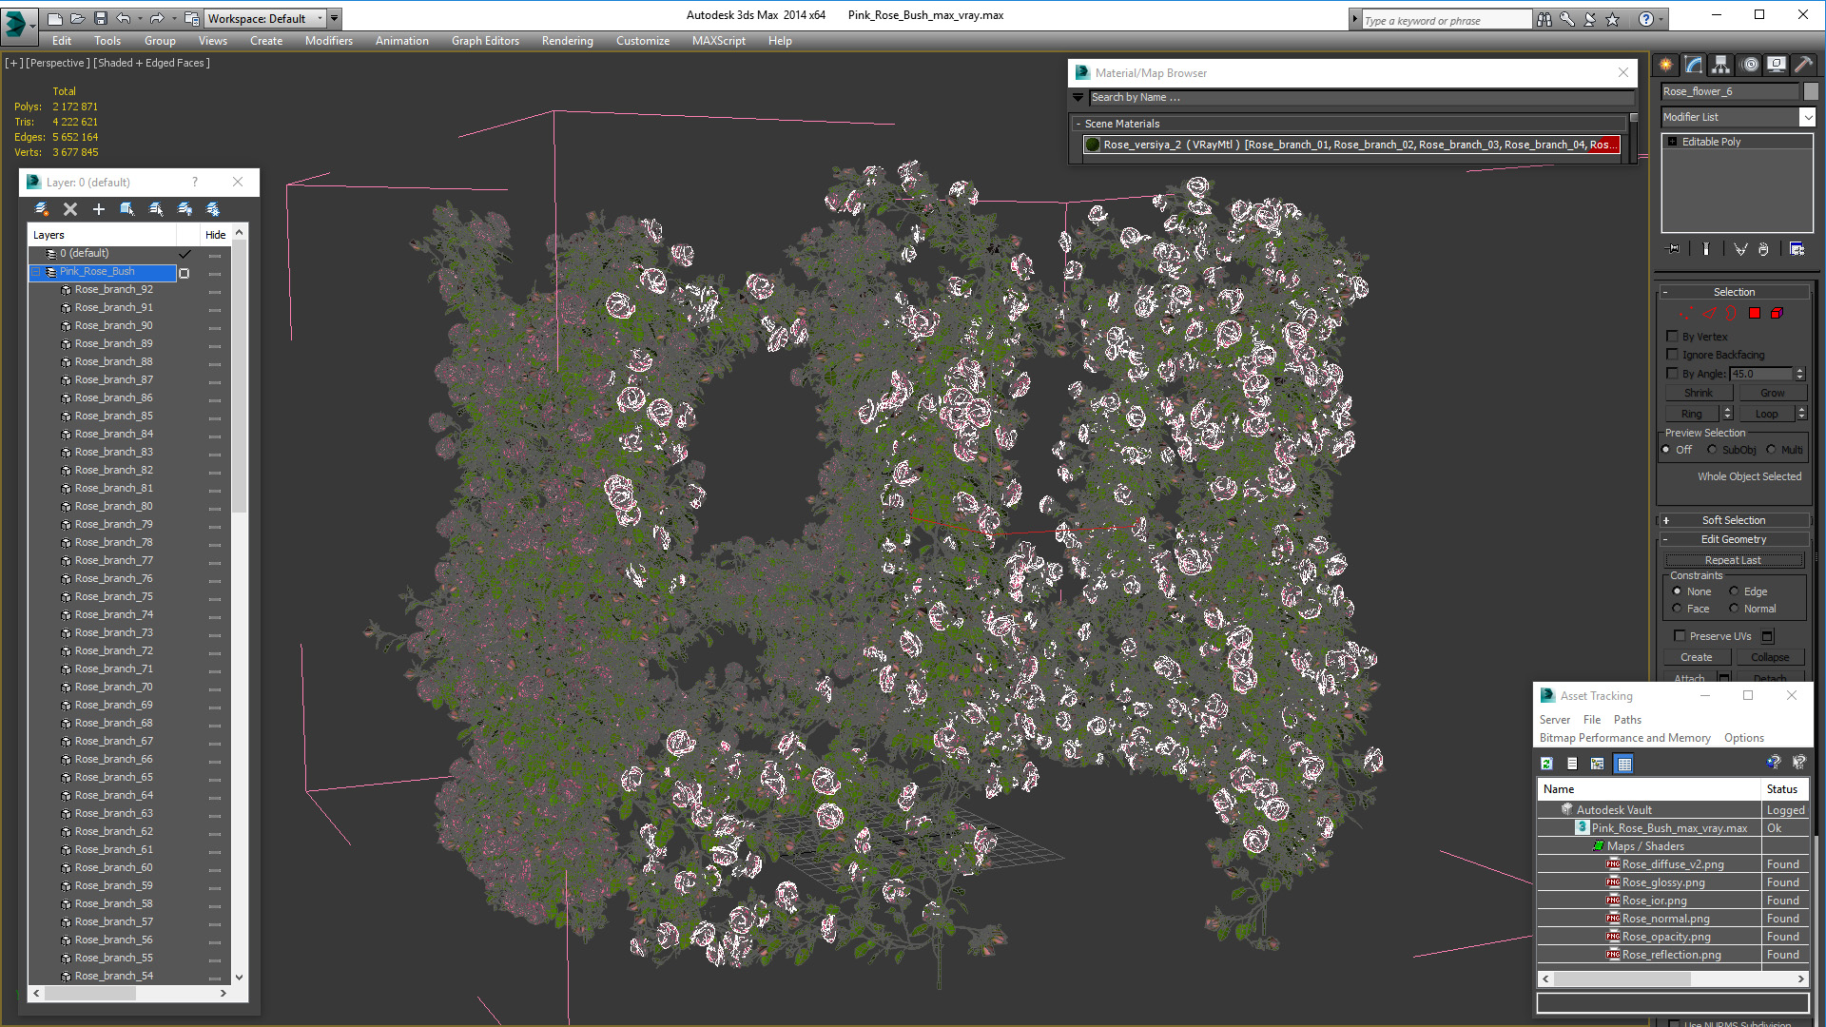This screenshot has width=1826, height=1027.
Task: Click the Create New Layer icon in Layer dialog
Action: coord(42,209)
